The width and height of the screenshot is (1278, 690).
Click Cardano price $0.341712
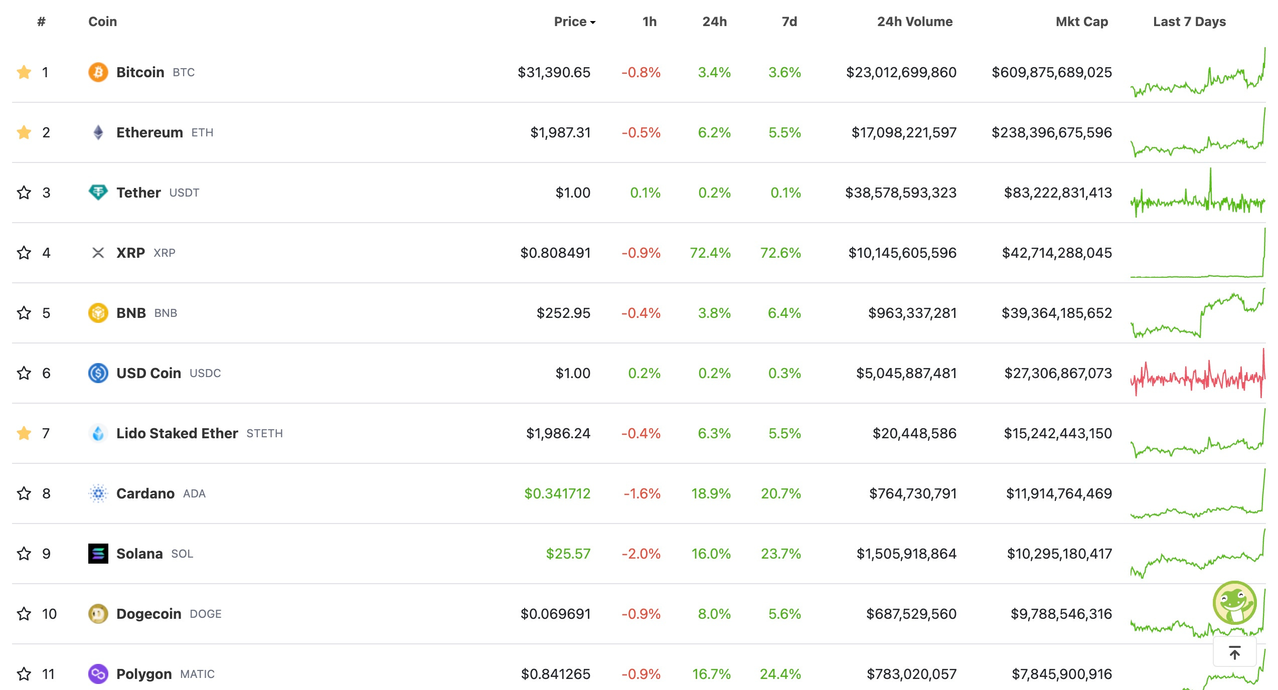pos(557,493)
